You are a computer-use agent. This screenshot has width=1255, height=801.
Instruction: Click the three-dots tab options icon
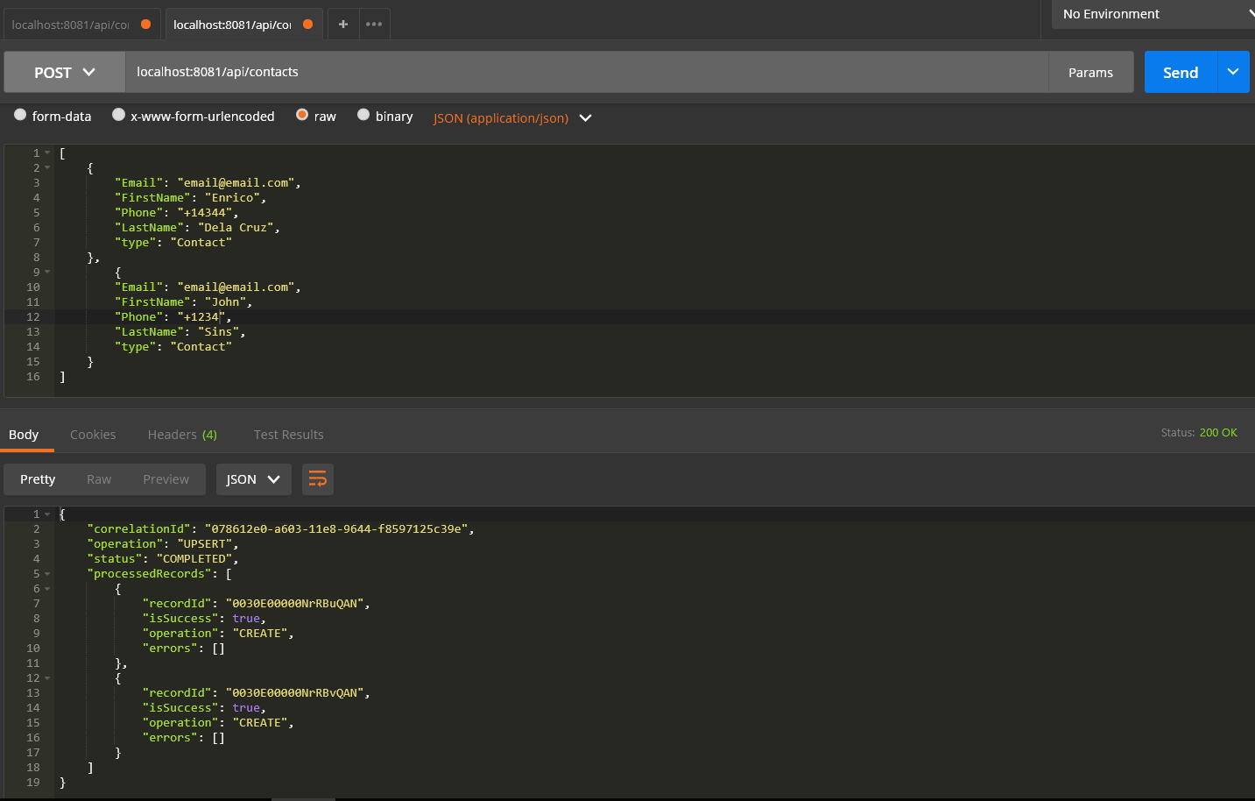coord(374,25)
